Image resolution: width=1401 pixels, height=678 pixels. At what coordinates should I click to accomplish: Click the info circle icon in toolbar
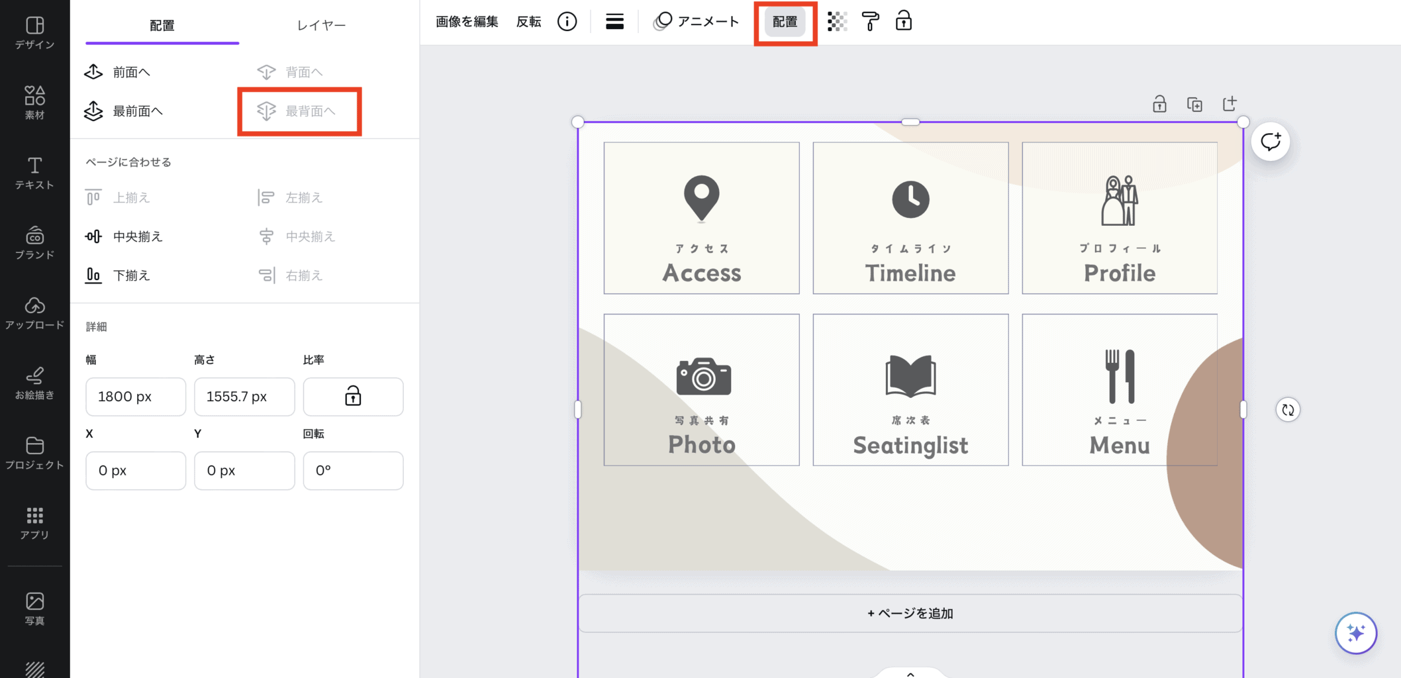coord(567,22)
